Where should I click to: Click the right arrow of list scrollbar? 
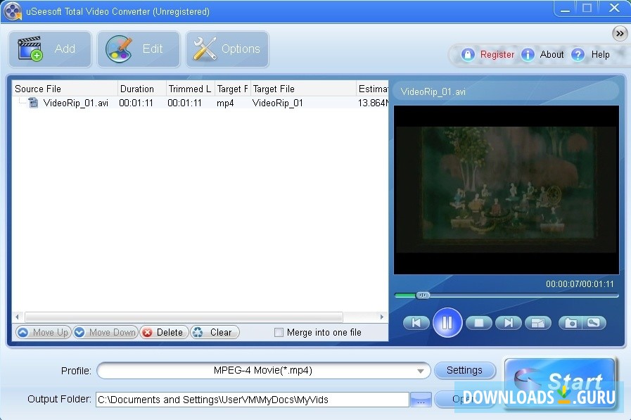pyautogui.click(x=382, y=317)
